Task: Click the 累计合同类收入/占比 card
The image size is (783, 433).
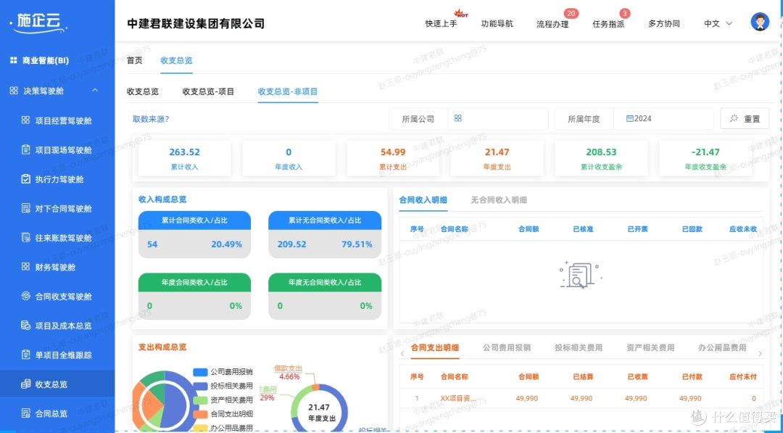Action: tap(194, 235)
